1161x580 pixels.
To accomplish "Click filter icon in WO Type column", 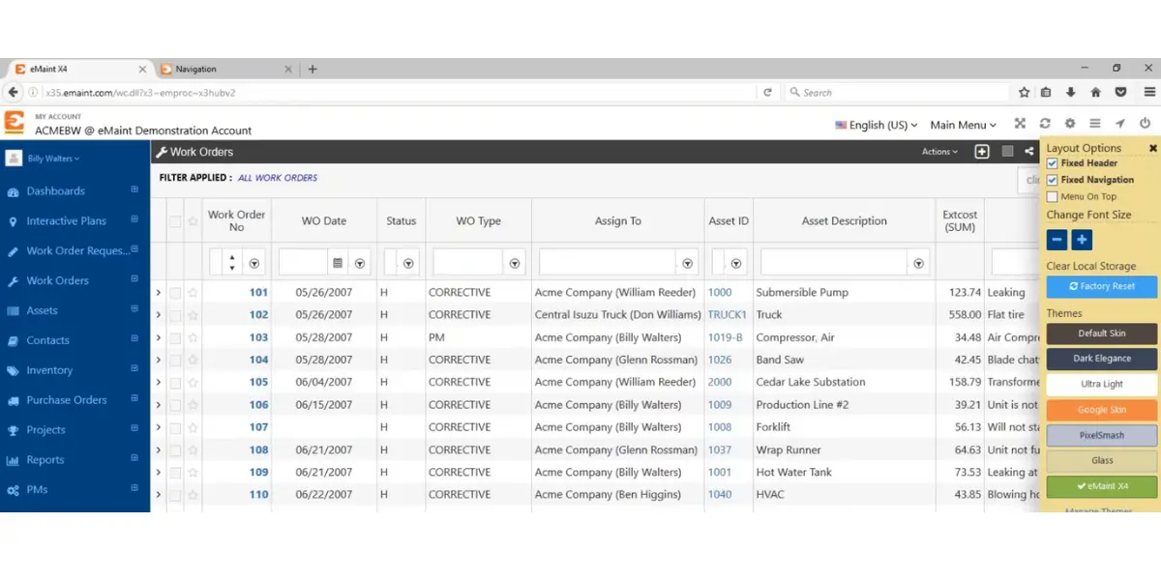I will point(515,263).
